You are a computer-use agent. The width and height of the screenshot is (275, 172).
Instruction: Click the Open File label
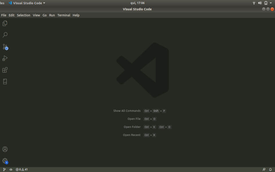point(134,119)
